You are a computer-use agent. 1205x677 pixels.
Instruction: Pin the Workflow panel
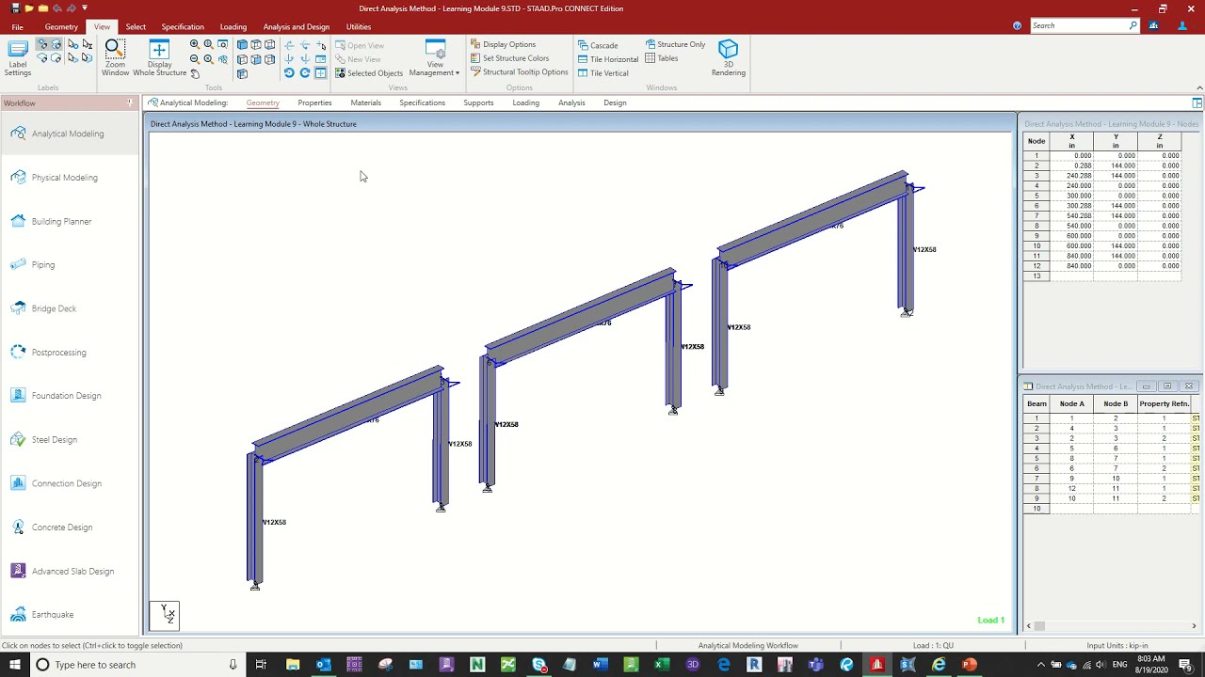pos(130,102)
